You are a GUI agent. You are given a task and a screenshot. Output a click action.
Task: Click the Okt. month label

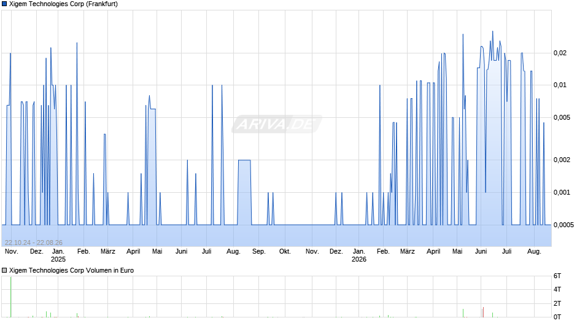(x=285, y=252)
